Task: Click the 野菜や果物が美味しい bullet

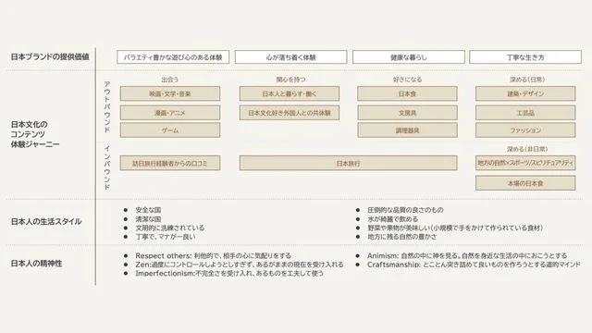Action: point(455,228)
